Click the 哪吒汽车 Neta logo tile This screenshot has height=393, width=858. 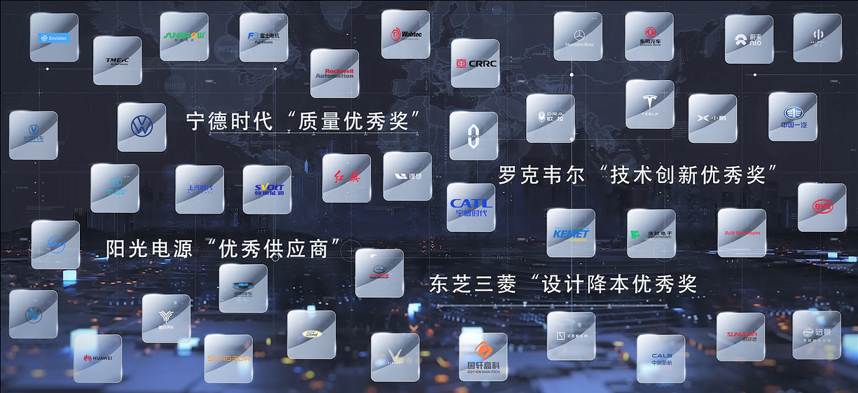click(x=166, y=318)
